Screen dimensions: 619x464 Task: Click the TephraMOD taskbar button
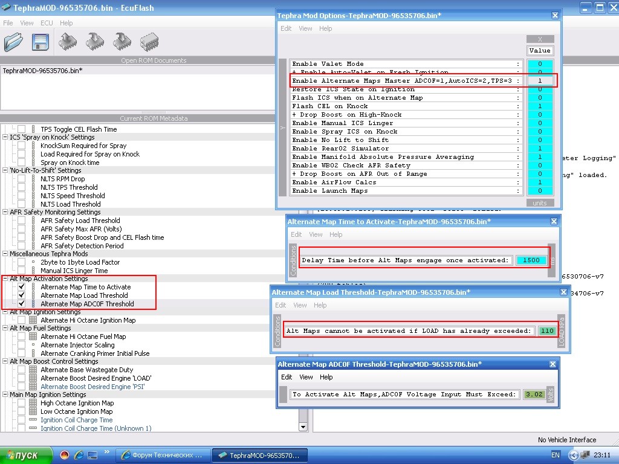tap(259, 456)
